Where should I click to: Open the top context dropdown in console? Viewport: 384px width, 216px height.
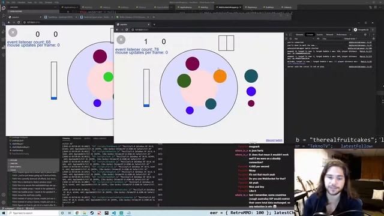pos(304,38)
